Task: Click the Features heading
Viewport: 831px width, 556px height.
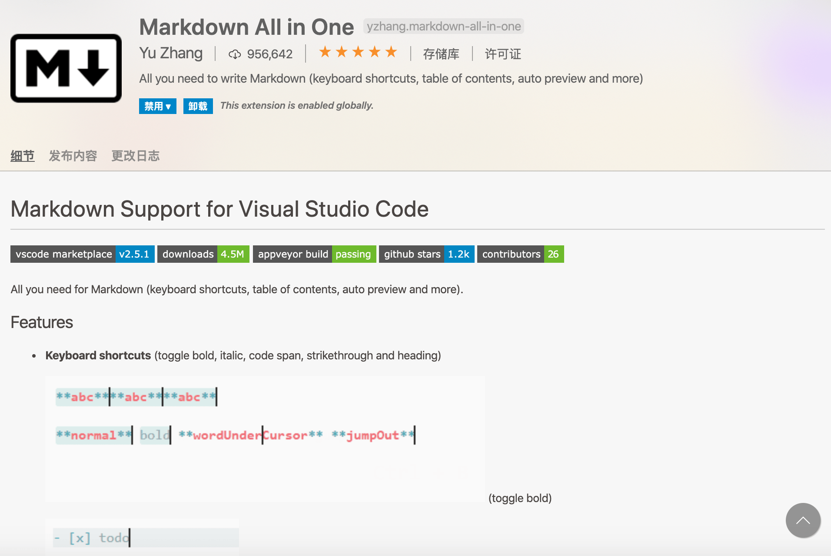Action: [42, 322]
